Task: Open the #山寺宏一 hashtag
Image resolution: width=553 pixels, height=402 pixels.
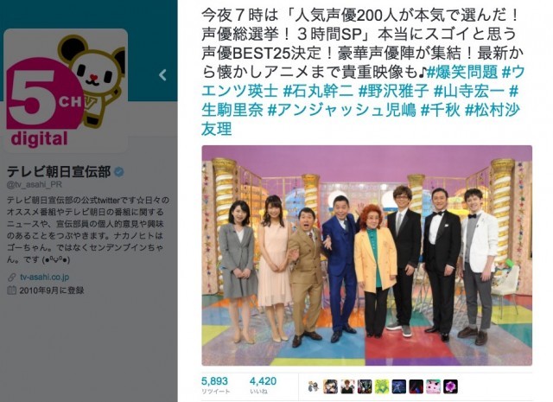Action: point(468,92)
